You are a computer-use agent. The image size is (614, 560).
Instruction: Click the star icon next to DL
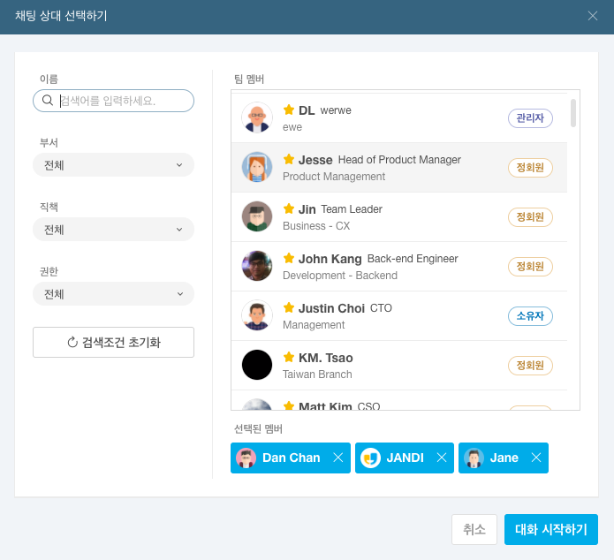click(x=289, y=110)
